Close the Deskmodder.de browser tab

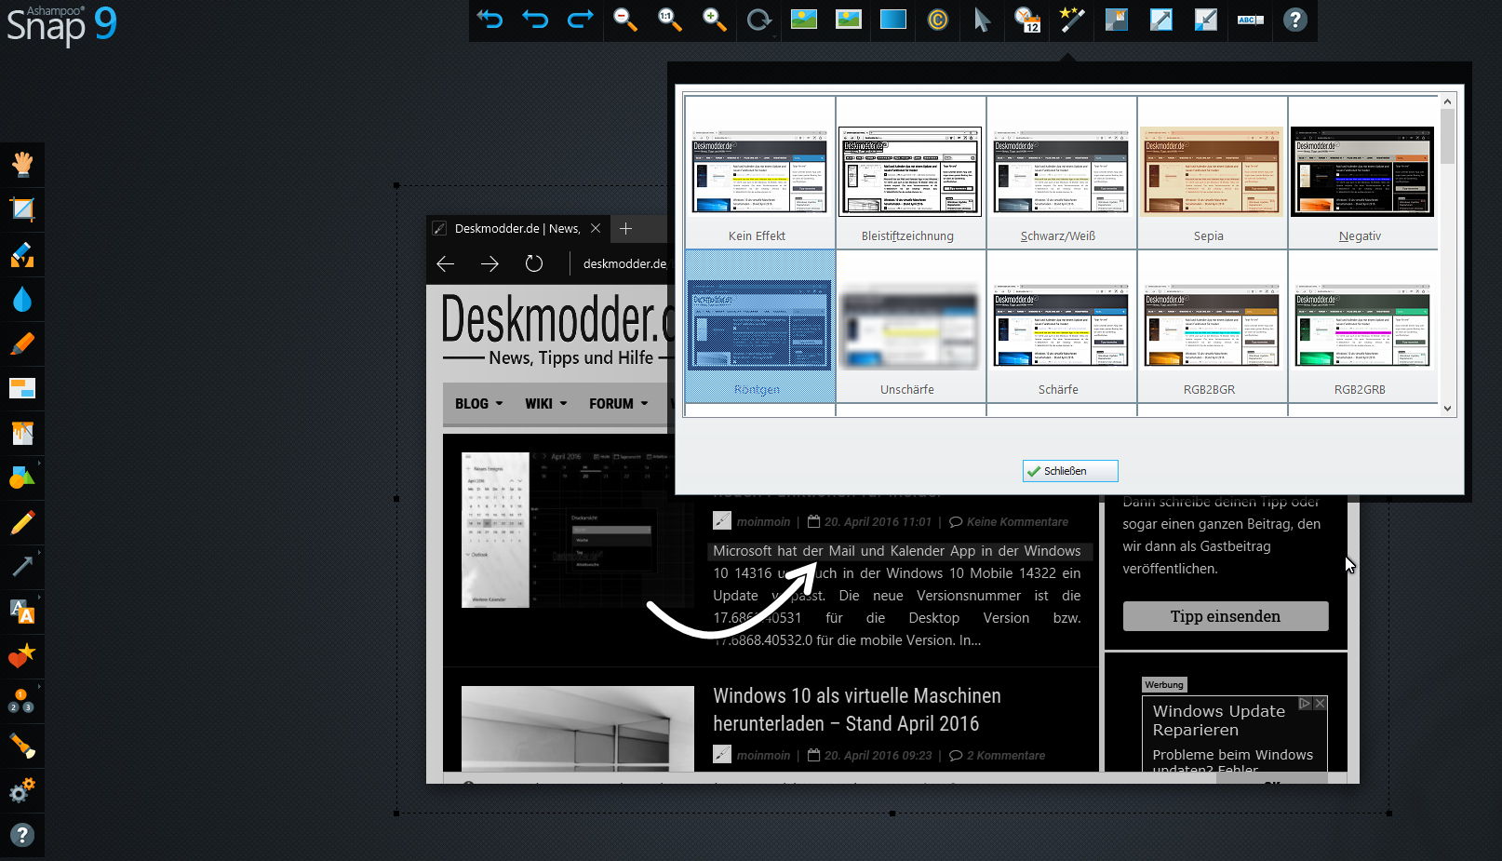pyautogui.click(x=596, y=228)
